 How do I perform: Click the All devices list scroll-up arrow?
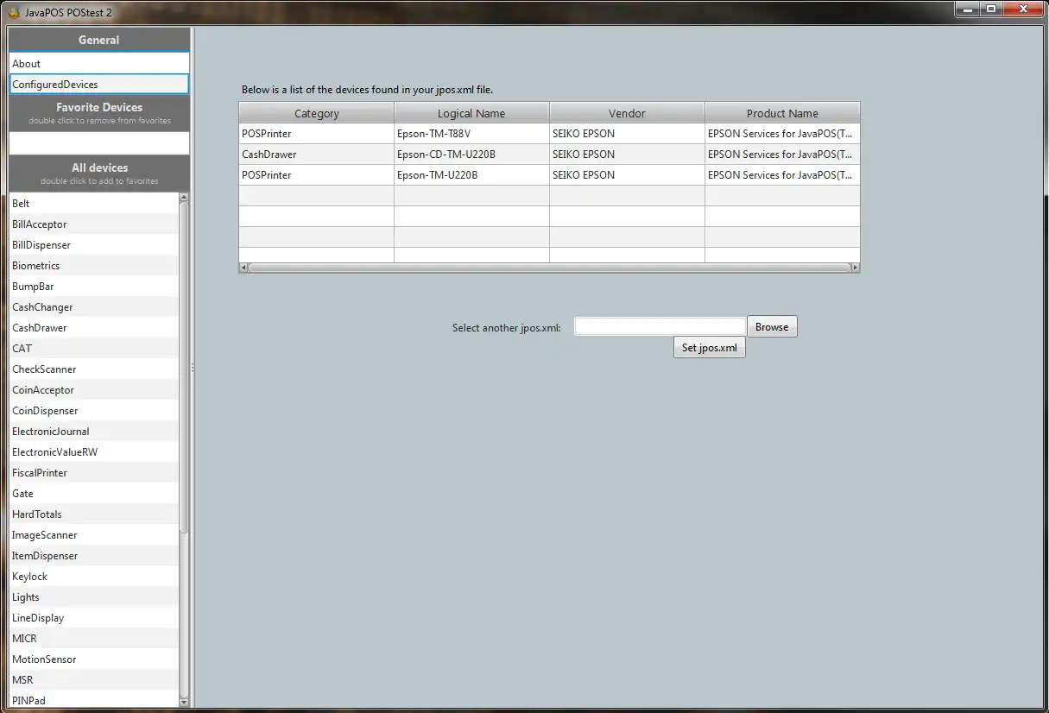(x=184, y=198)
